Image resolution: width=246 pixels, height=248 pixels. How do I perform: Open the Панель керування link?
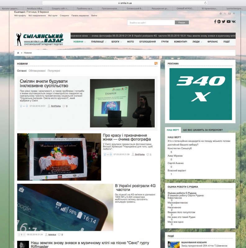(80, 16)
